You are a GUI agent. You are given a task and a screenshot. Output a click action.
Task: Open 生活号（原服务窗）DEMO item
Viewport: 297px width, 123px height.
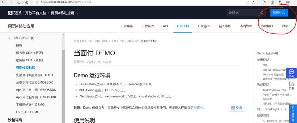pyautogui.click(x=34, y=75)
